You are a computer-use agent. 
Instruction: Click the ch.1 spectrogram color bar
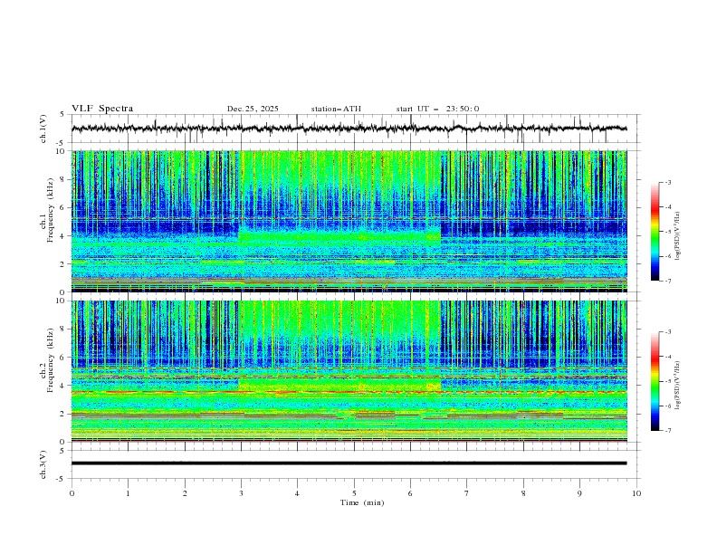pos(655,231)
